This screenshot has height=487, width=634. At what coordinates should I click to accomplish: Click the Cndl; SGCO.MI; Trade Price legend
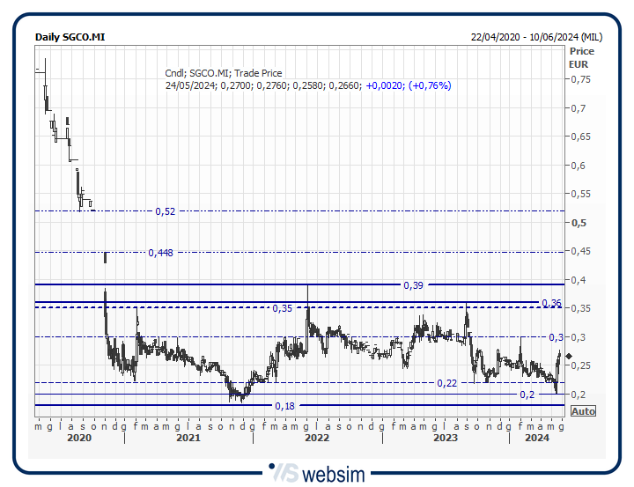224,73
